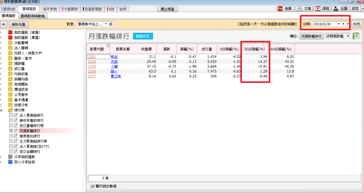Sort by the 成交量 column header
This screenshot has width=364, height=193.
point(207,49)
